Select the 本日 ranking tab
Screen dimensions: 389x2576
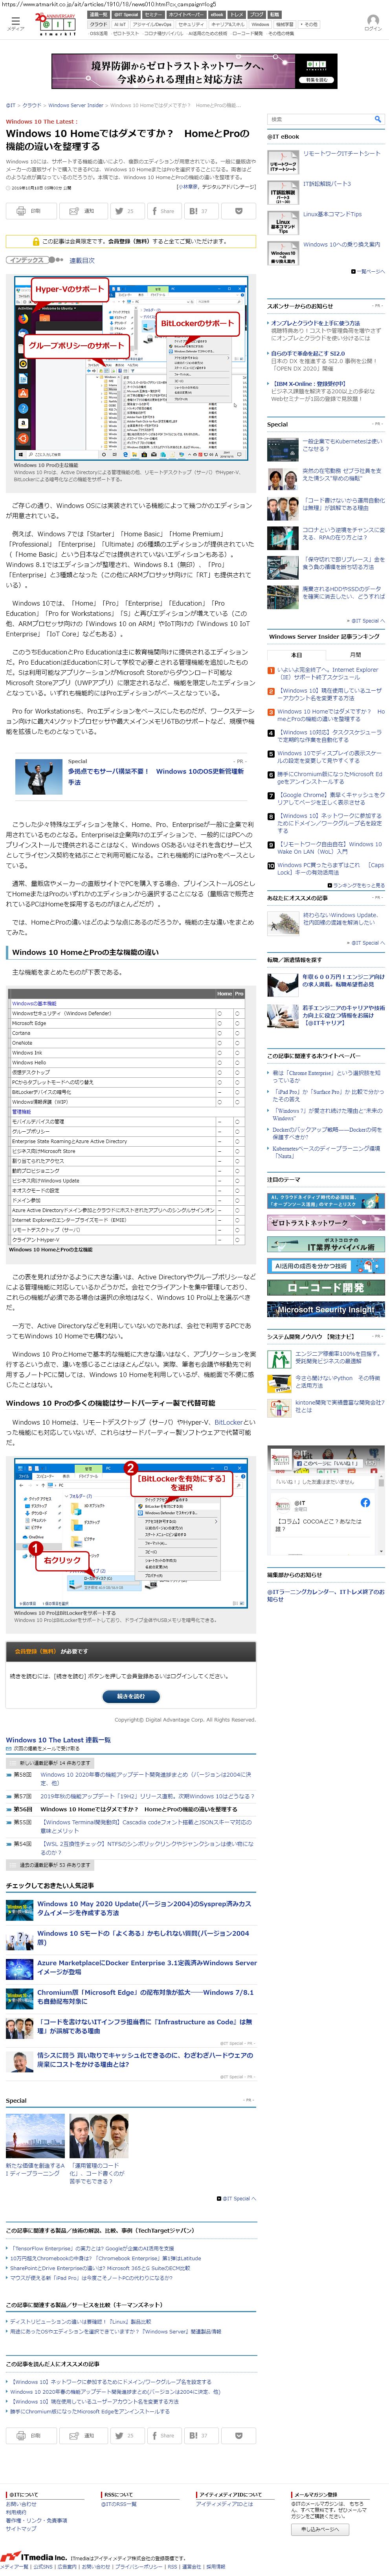tap(296, 655)
